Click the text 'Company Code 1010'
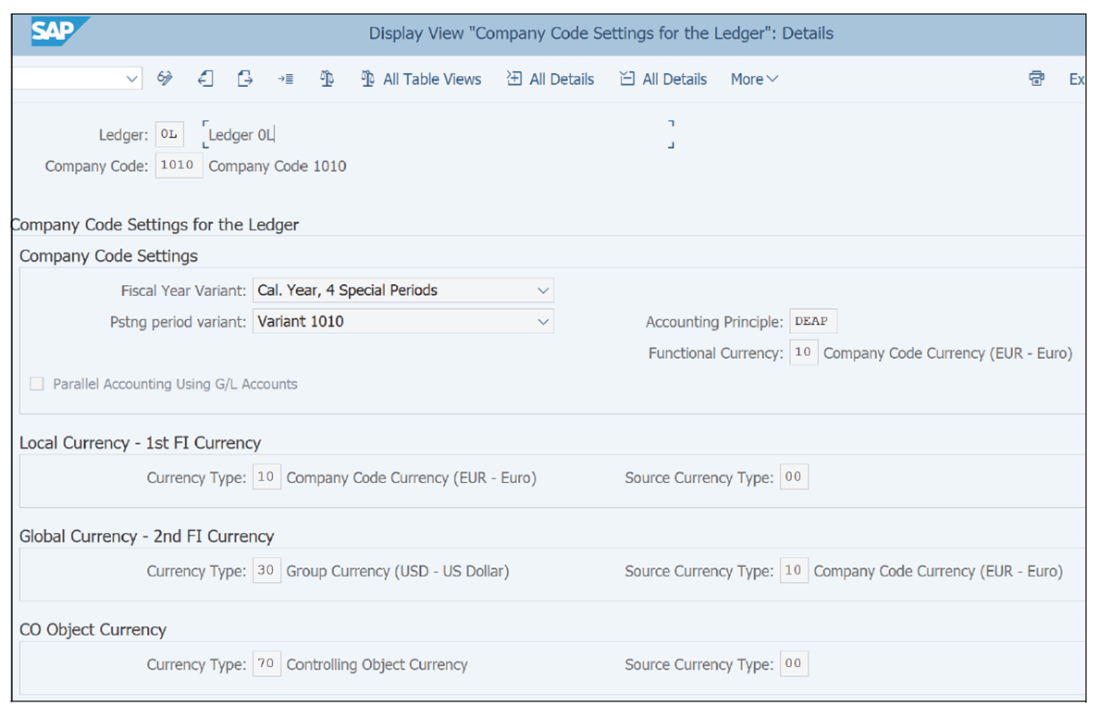Image resolution: width=1100 pixels, height=717 pixels. 278,167
